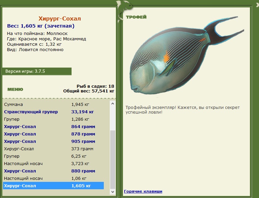Select the Настоящий носач 3,723 кг row
This screenshot has width=259, height=198.
(53, 164)
